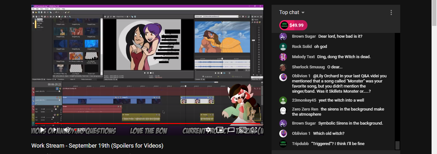Select the Tripdubb author name
The height and width of the screenshot is (154, 437).
[x=300, y=144]
